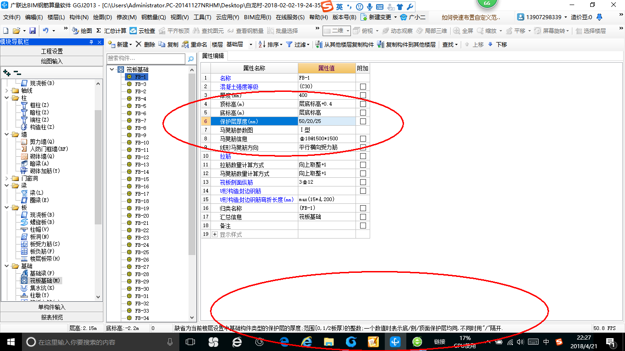This screenshot has height=351, width=625.
Task: Click the undo arrow icon
Action: point(46,31)
